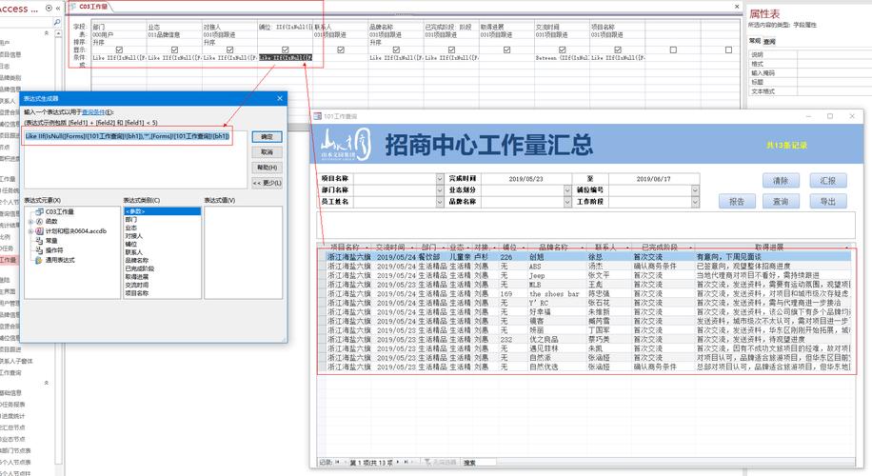This screenshot has height=476, width=872.
Task: Uncheck the show box for 对接人 column
Action: [229, 50]
